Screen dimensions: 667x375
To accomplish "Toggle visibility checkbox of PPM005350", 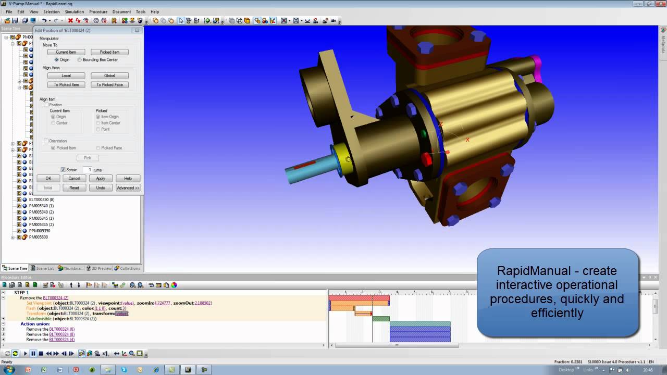I will click(19, 231).
